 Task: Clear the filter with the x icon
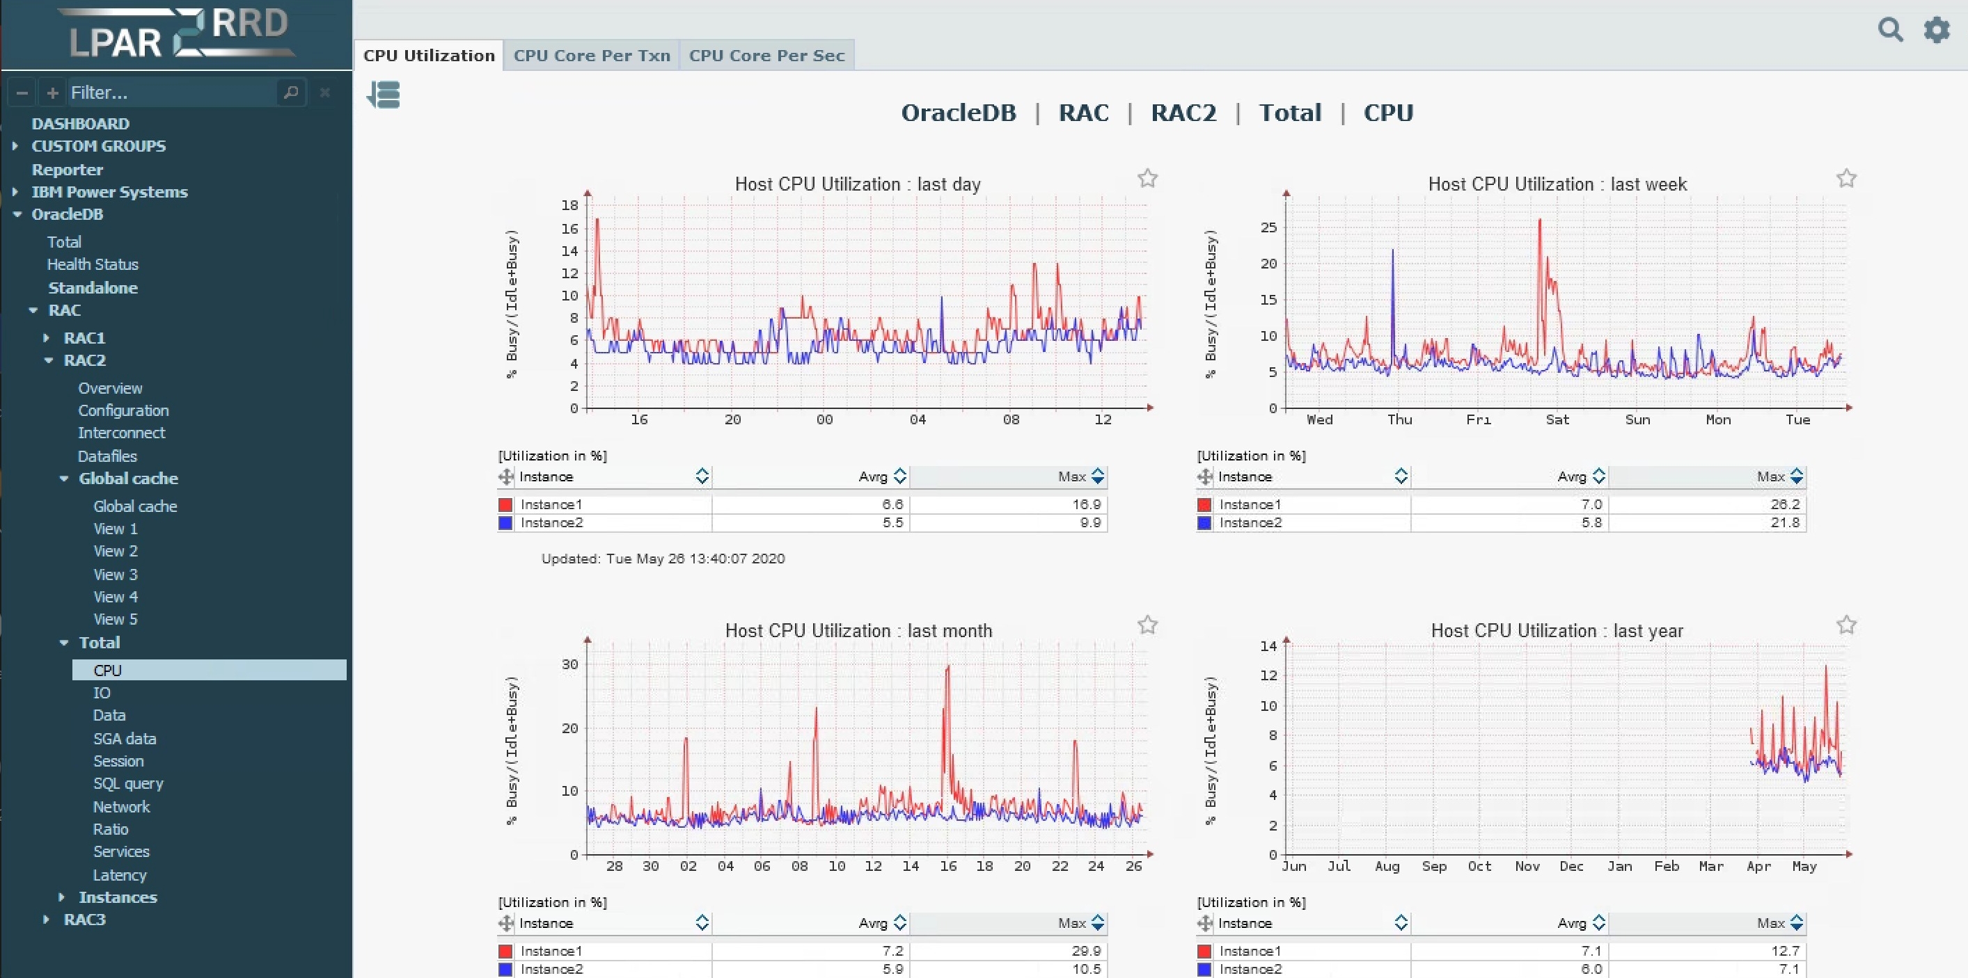coord(324,93)
